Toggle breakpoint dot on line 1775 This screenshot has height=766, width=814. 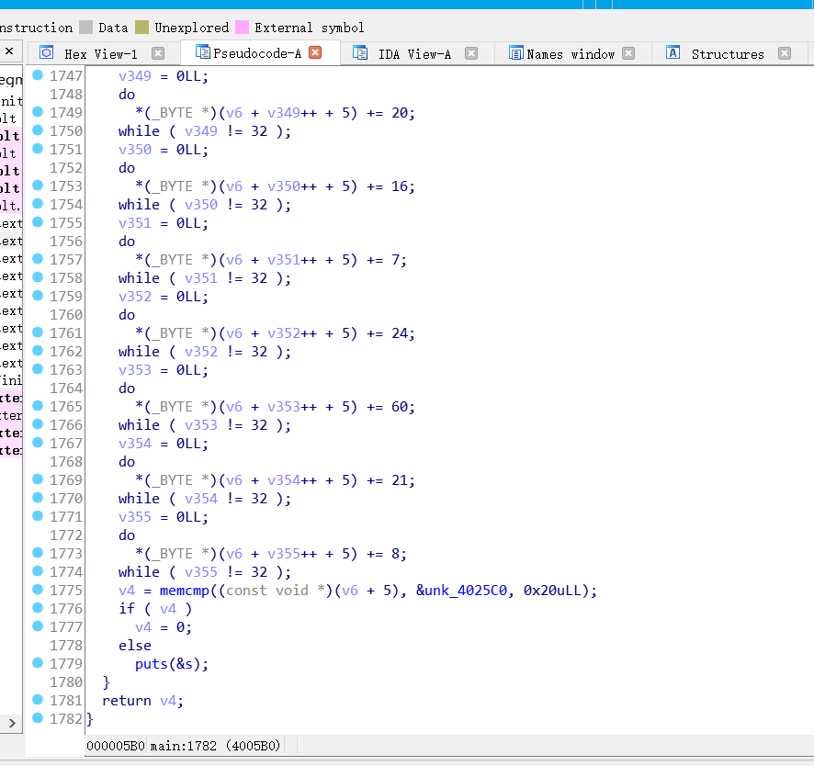[x=38, y=590]
